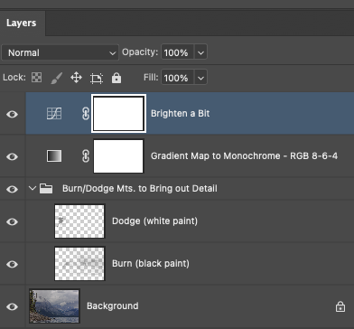Image resolution: width=354 pixels, height=329 pixels.
Task: Select the Burn/Dodge Mts. to Bring out Detail name
Action: [x=140, y=189]
